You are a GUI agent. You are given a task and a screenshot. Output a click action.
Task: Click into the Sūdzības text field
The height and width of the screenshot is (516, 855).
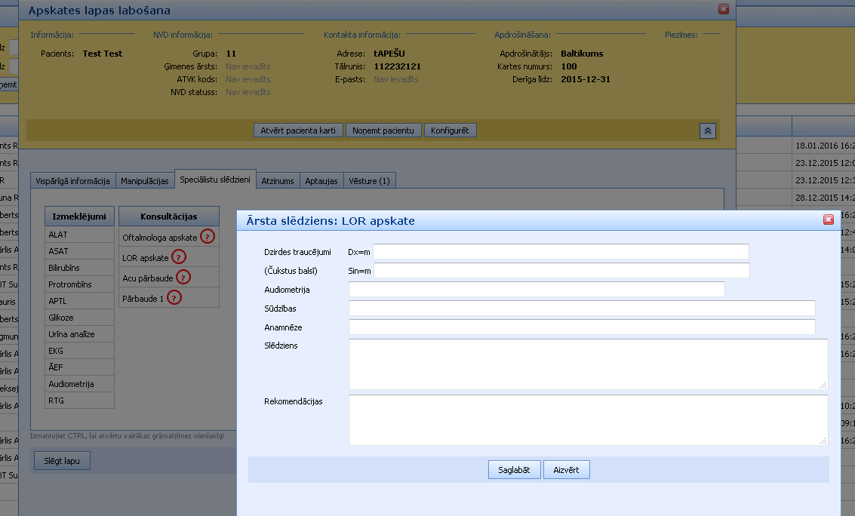pos(581,308)
